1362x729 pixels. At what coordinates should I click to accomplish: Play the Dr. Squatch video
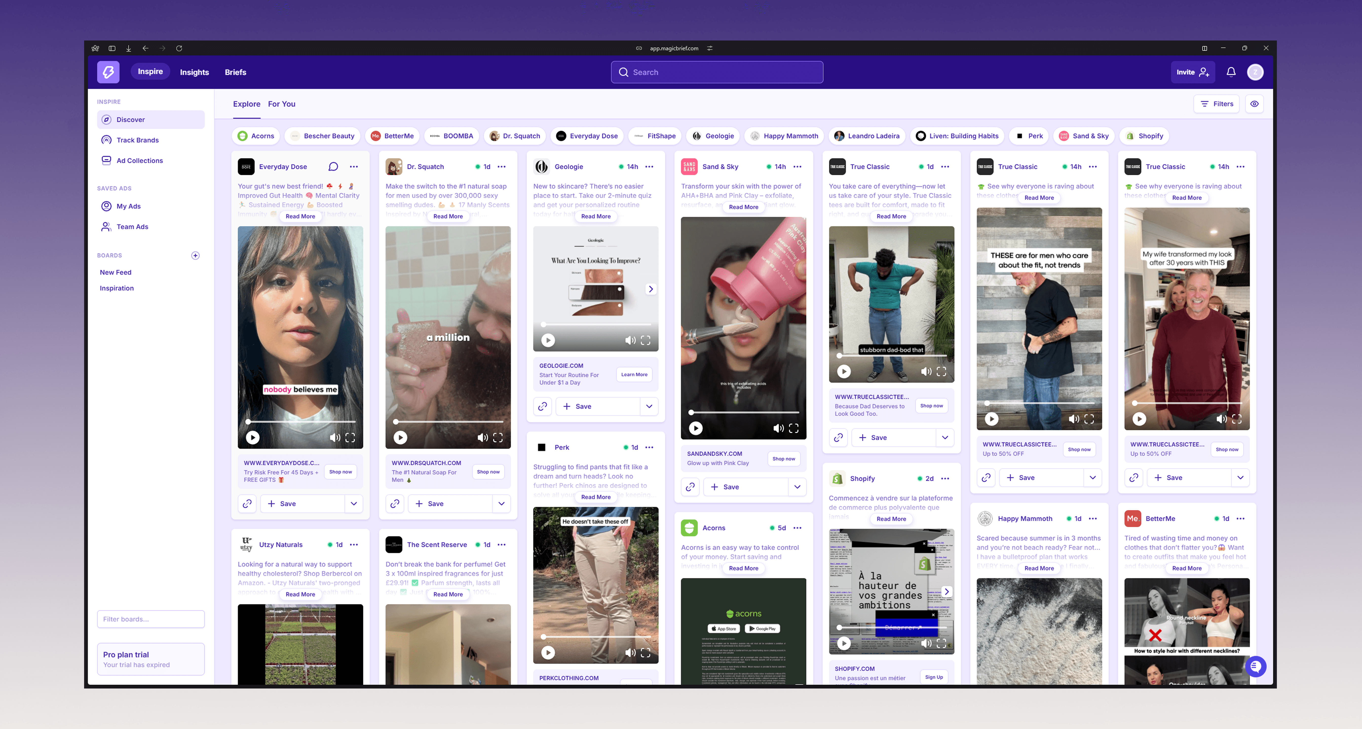pyautogui.click(x=400, y=437)
